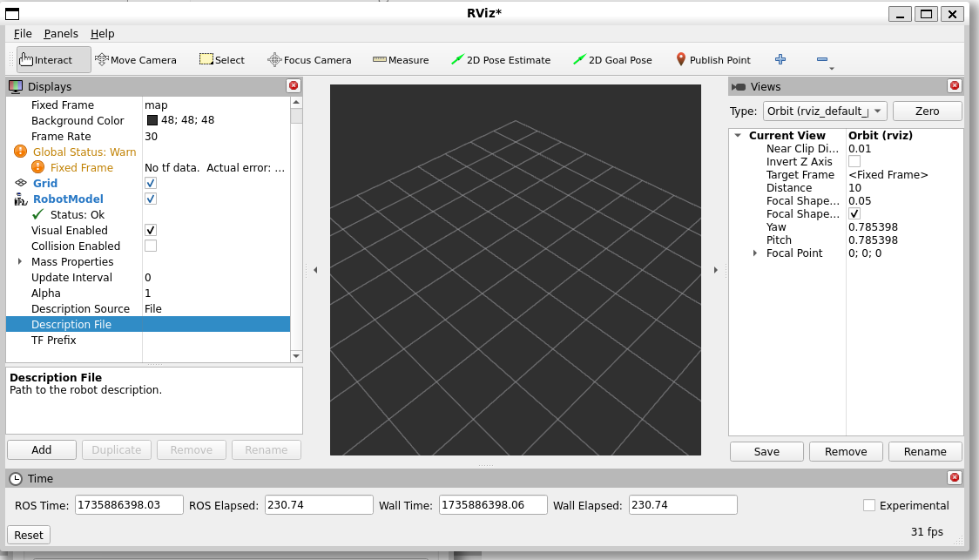
Task: Click the Zero view button
Action: point(928,111)
